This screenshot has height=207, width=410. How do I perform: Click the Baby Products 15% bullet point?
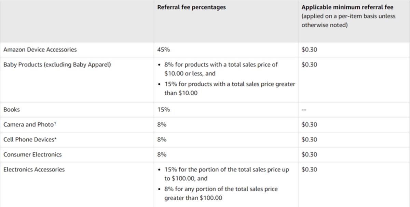[x=229, y=88]
